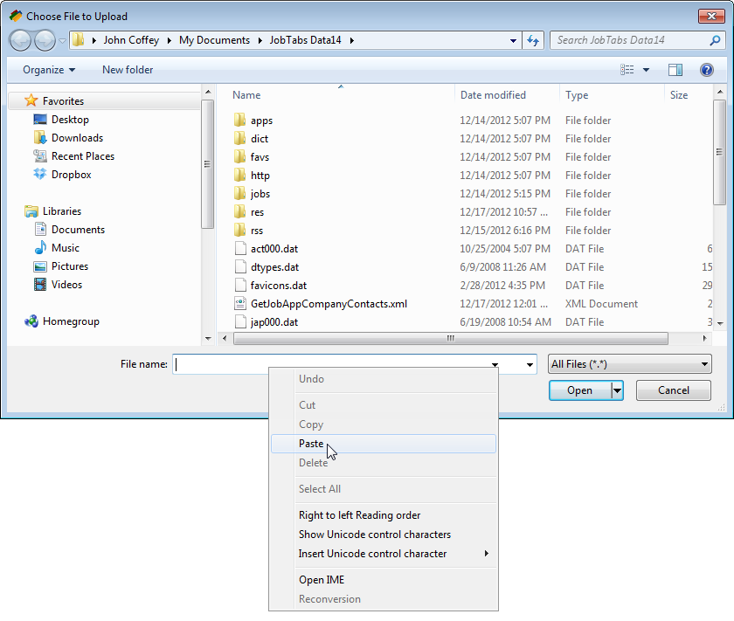Expand breadcrumb arrow after John Coffey
This screenshot has height=621, width=734.
coord(169,41)
